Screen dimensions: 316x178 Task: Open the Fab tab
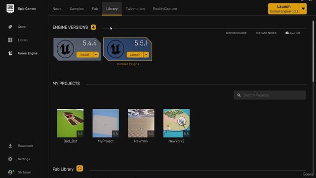click(95, 9)
